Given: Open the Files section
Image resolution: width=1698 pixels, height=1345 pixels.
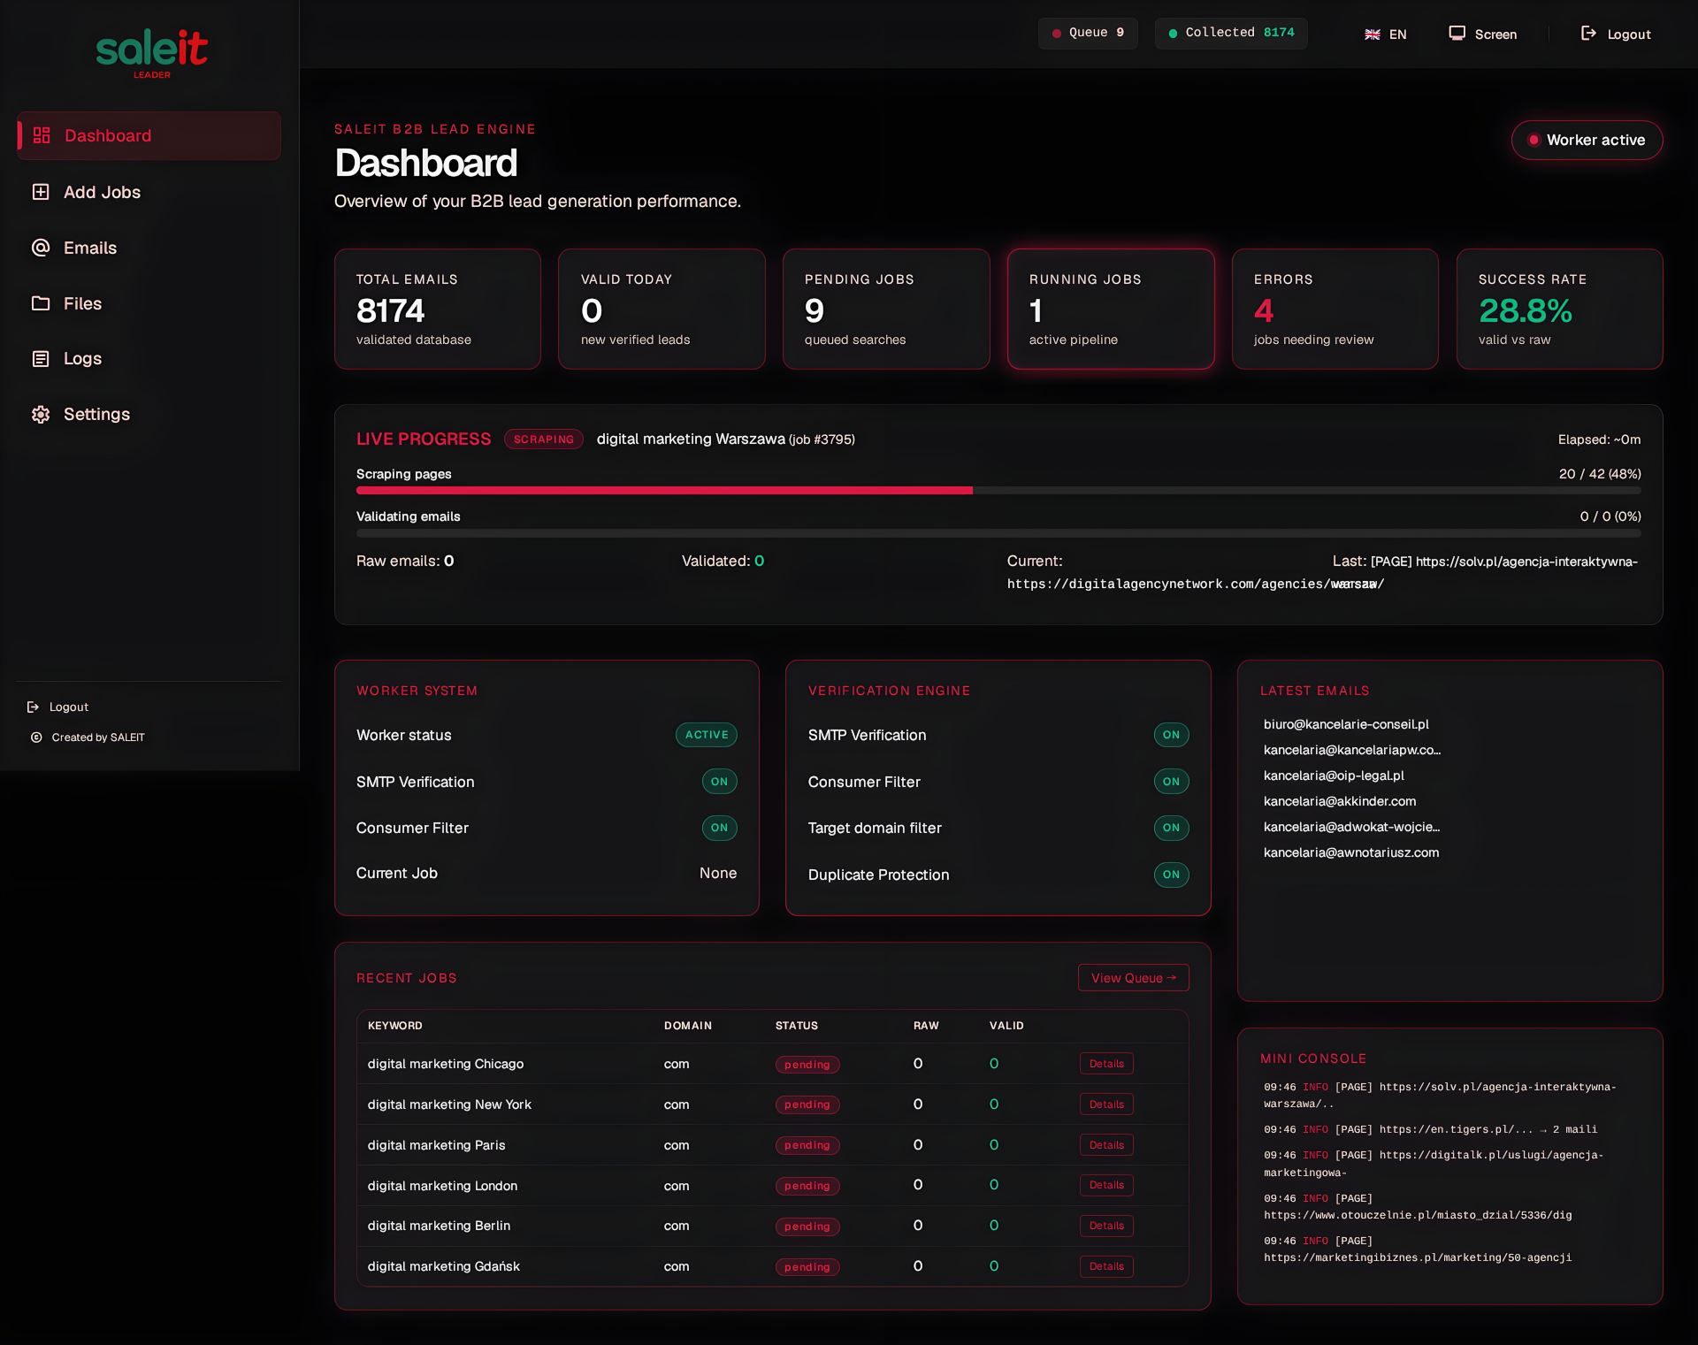Looking at the screenshot, I should tap(149, 303).
